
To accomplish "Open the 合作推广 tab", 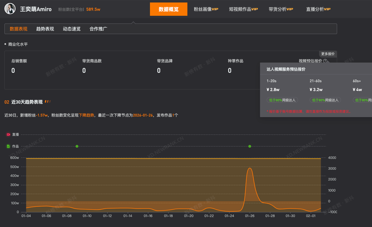I will pyautogui.click(x=98, y=29).
